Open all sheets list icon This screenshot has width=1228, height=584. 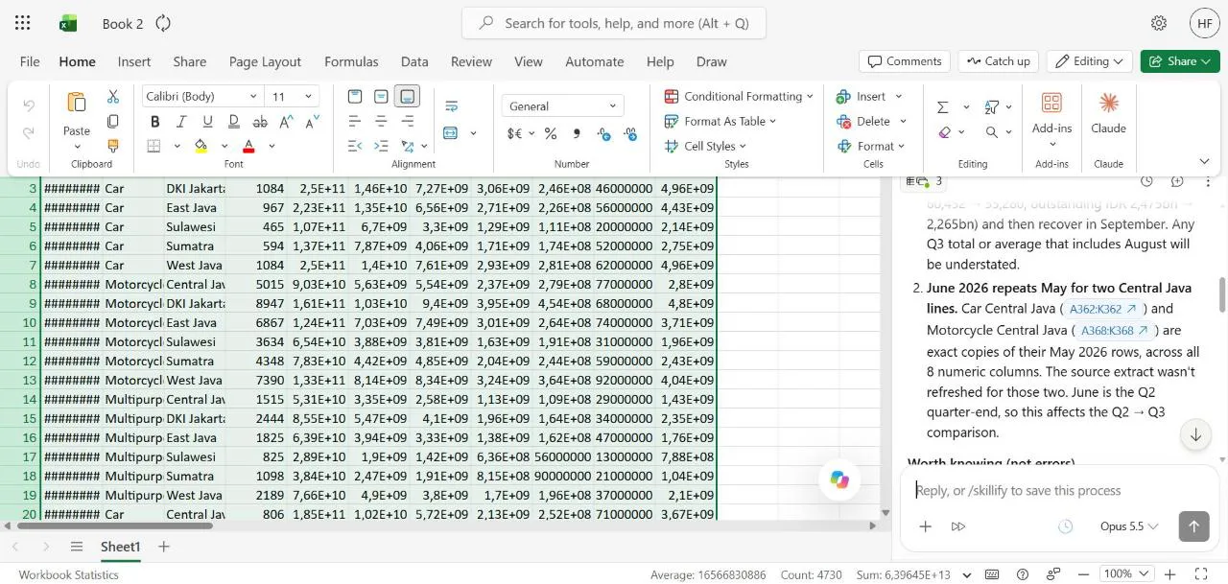tap(77, 547)
